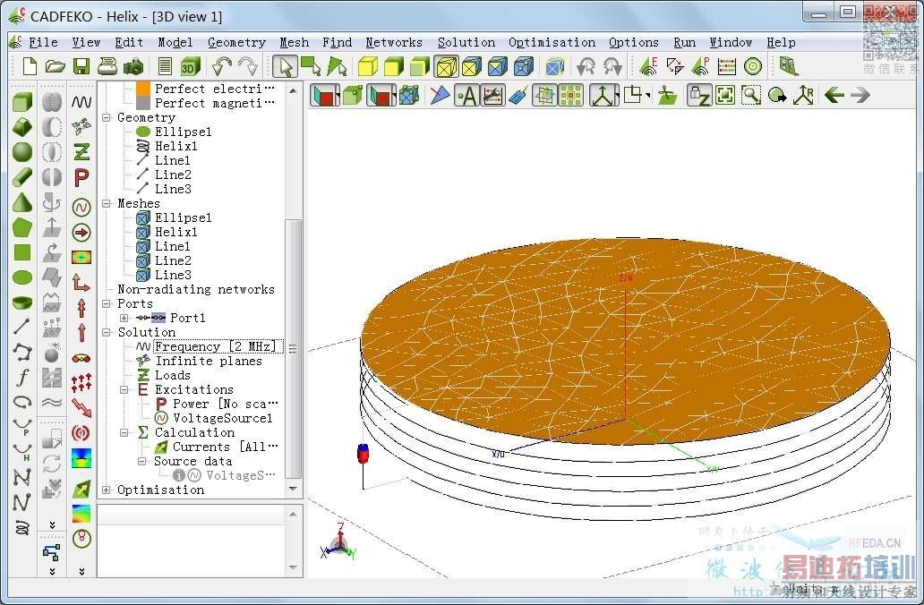Toggle the Z lock button
Image resolution: width=924 pixels, height=605 pixels.
(x=699, y=96)
